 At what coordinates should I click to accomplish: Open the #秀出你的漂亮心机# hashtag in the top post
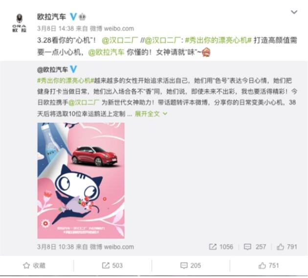click(218, 41)
